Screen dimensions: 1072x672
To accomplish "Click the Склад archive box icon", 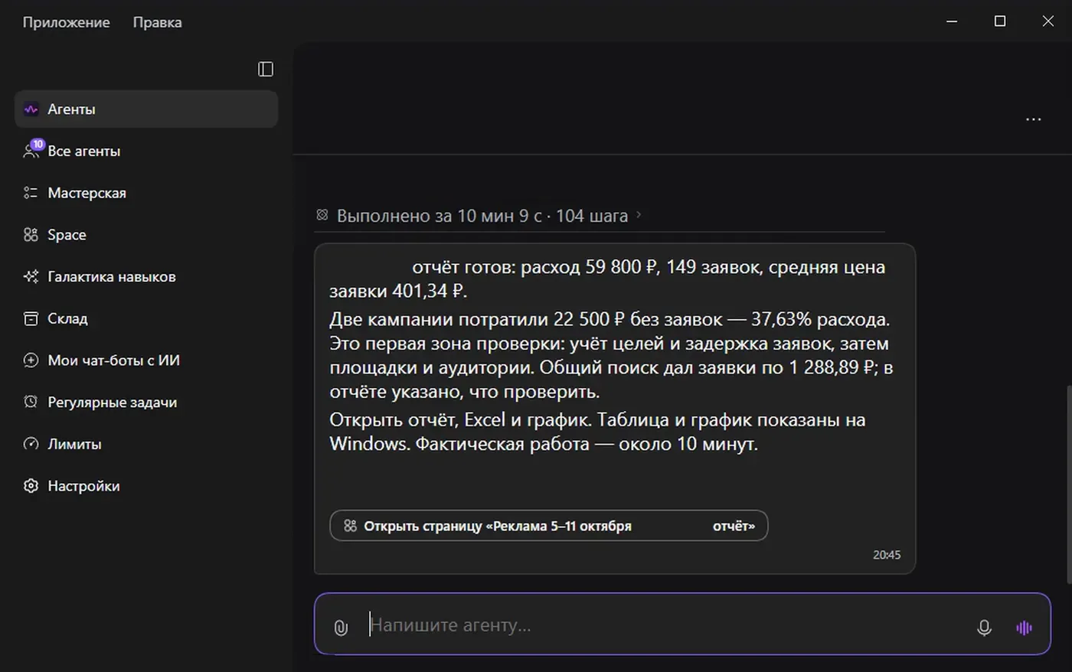I will pos(31,318).
